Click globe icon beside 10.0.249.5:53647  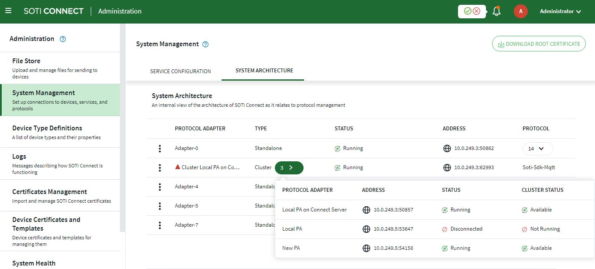(x=366, y=229)
